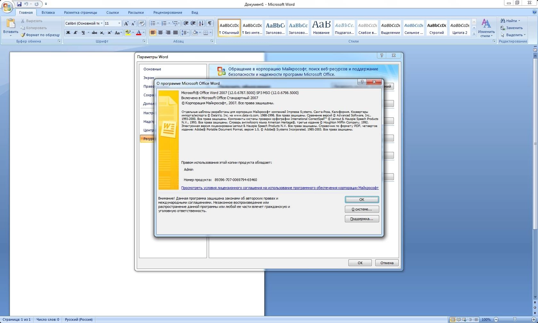Open the Вид ribbon tab

195,12
